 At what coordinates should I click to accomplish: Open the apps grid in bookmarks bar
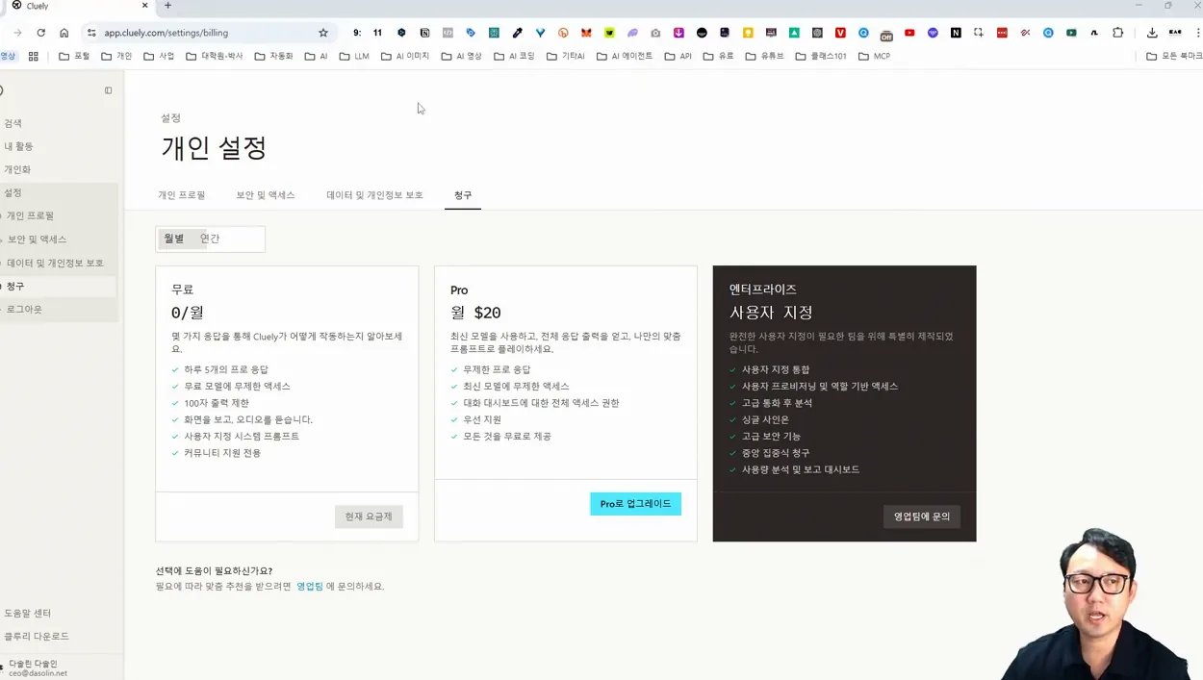click(x=33, y=57)
